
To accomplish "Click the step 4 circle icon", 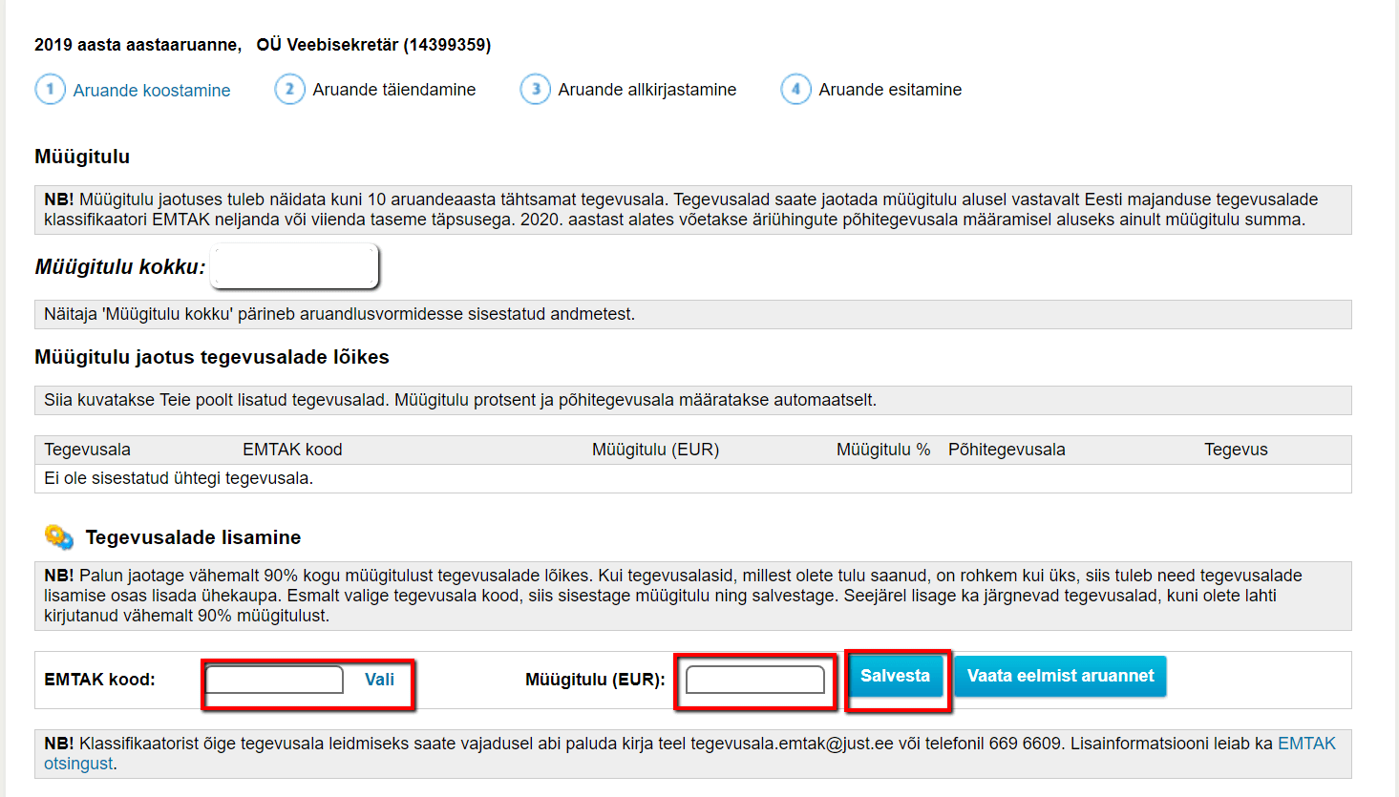I will click(795, 89).
